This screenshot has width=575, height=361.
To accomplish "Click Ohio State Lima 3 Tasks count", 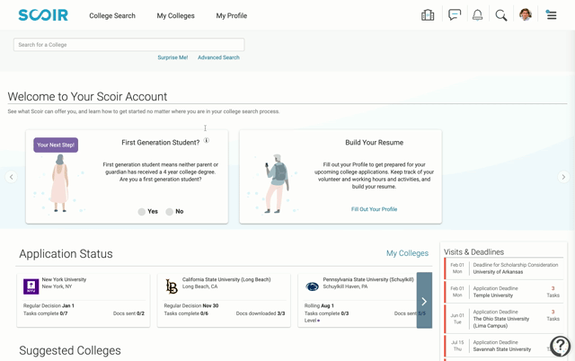I will (x=553, y=315).
